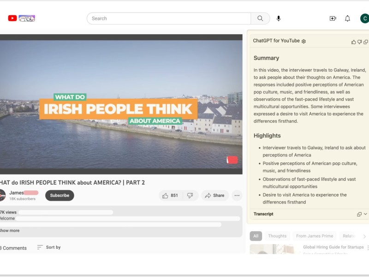Viewport: 369px width, 277px height.
Task: Open the notifications bell
Action: pyautogui.click(x=347, y=18)
